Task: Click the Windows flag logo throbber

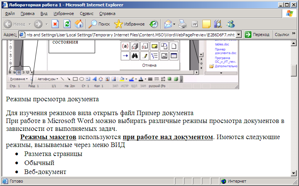Action: [x=289, y=13]
